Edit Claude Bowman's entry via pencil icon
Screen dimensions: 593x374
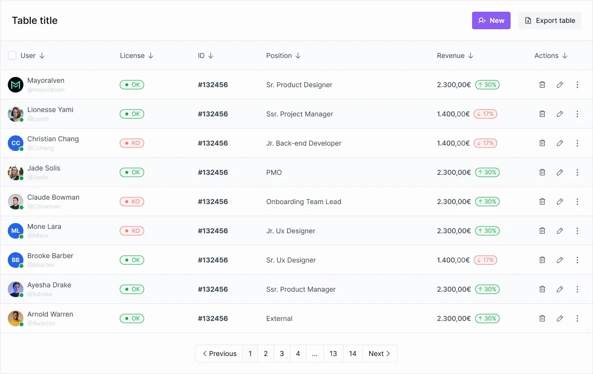tap(560, 202)
